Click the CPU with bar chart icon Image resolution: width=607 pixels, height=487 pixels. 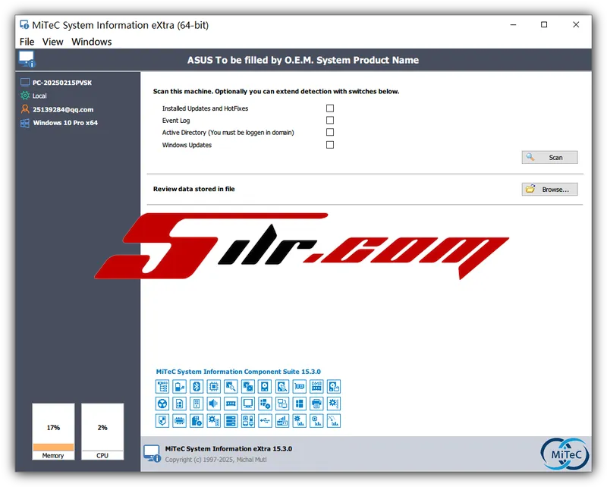pos(316,421)
